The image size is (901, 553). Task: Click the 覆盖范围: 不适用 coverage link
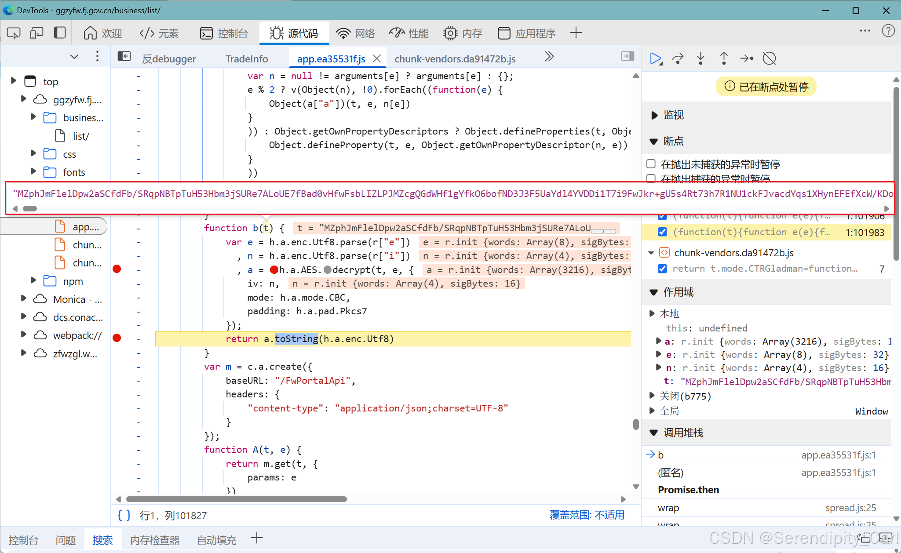point(587,515)
